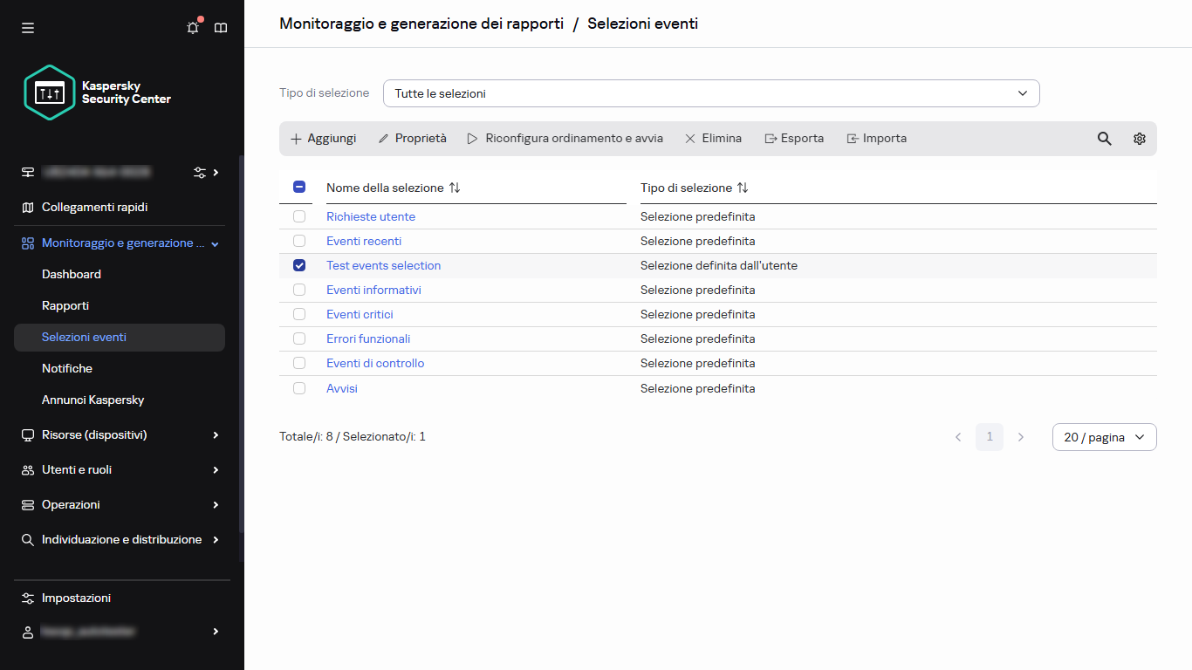This screenshot has height=670, width=1192.
Task: Open the 20 / pagina dropdown
Action: point(1104,437)
